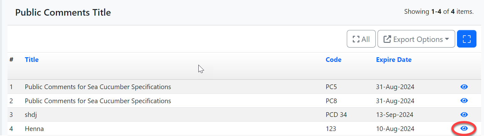View the Henna row eye icon

464,128
